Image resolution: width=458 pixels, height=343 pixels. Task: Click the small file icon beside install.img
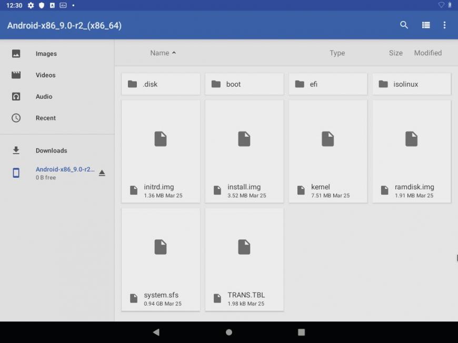(217, 190)
